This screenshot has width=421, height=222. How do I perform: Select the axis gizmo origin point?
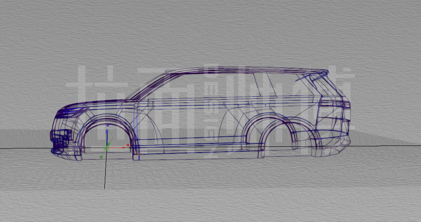tap(106, 148)
